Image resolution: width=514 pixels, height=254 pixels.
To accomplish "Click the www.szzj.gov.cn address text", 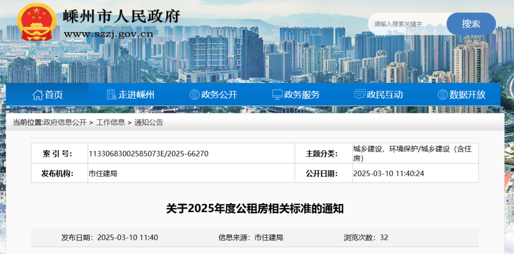I will pyautogui.click(x=108, y=34).
